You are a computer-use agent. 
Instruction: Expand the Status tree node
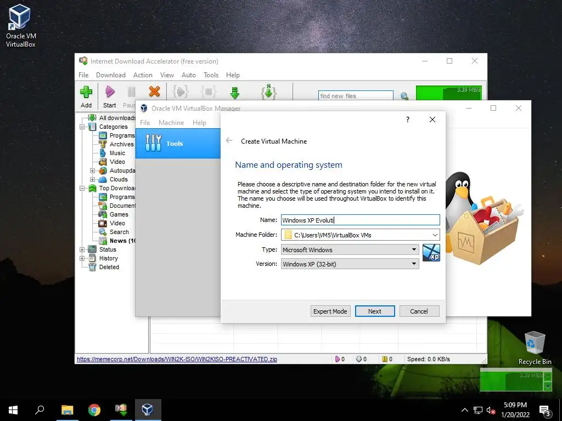click(82, 249)
